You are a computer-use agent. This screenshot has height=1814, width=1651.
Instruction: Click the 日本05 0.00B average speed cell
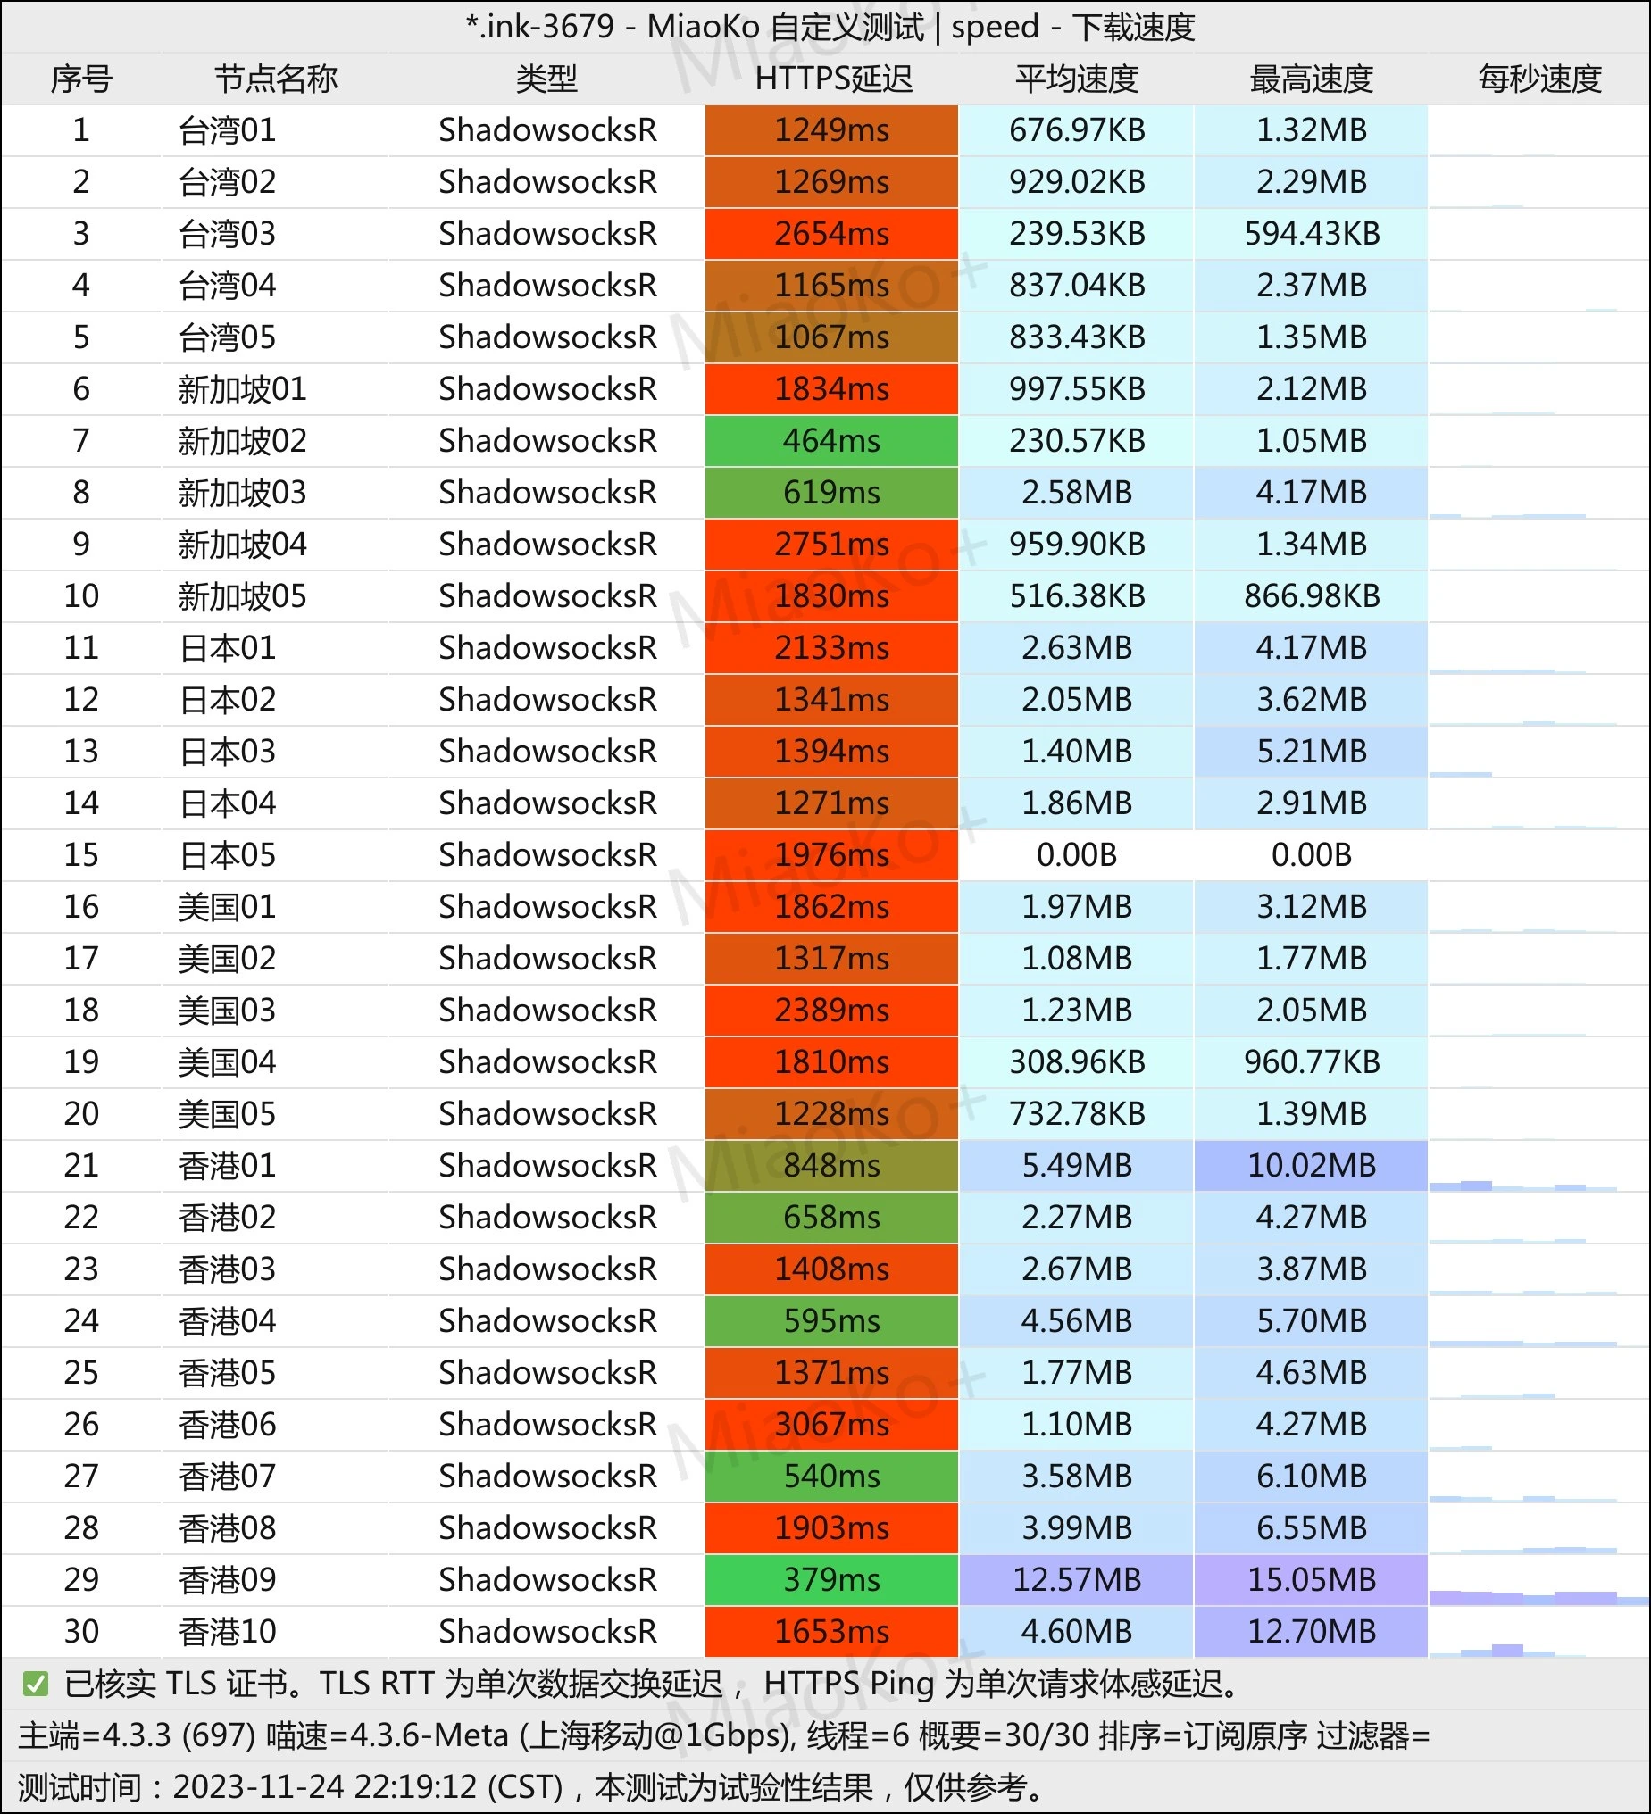[x=1077, y=855]
